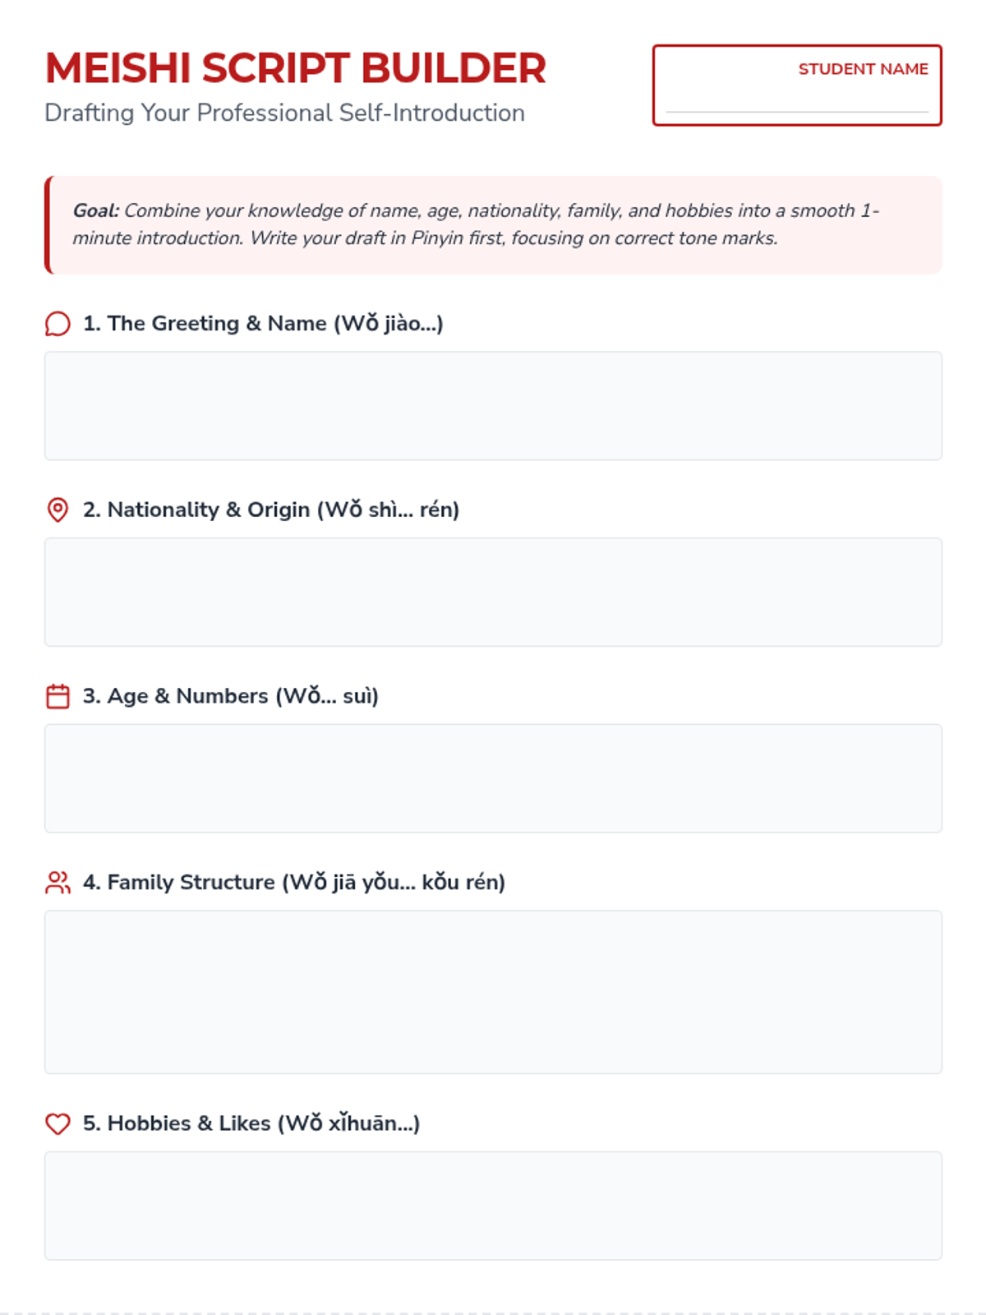Click the heart hobbies icon
The image size is (986, 1315).
(58, 1124)
